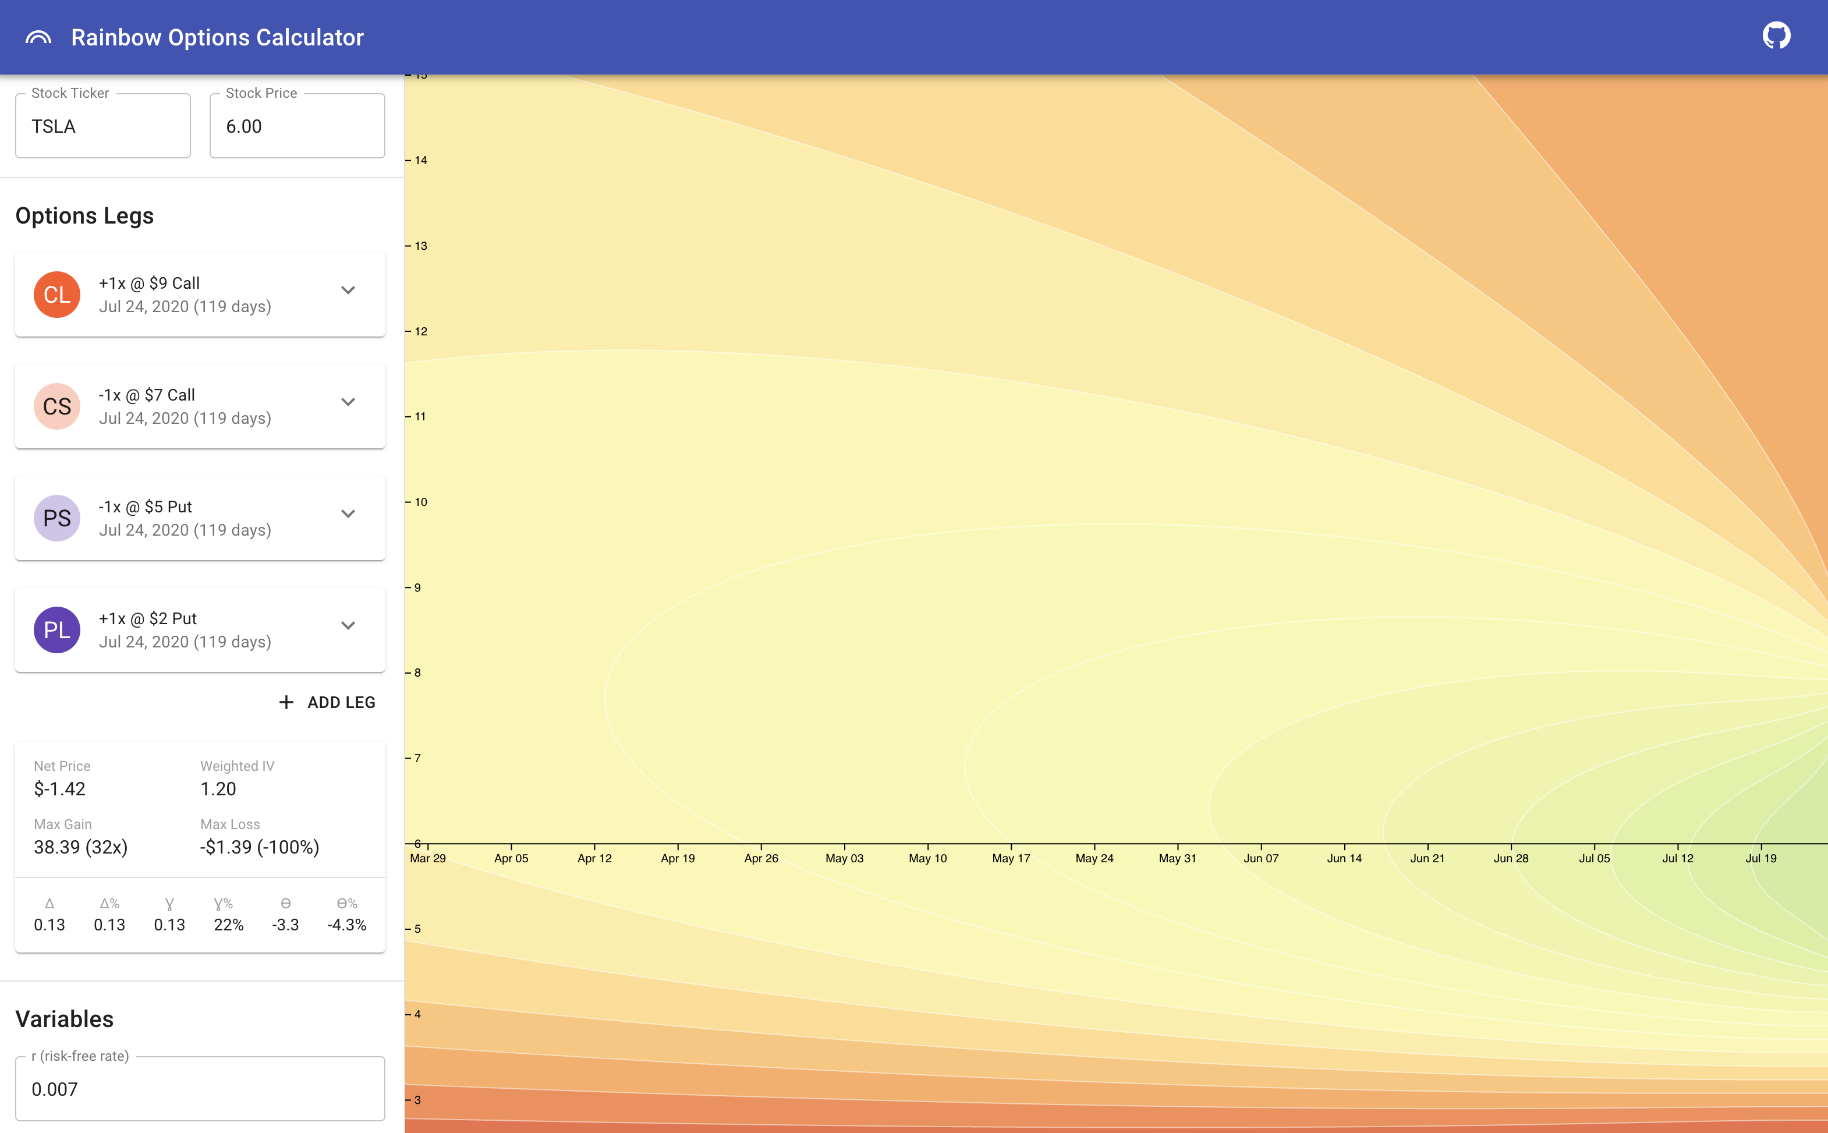Click the CL avatar on the $9 Call leg
This screenshot has height=1133, width=1828.
[x=56, y=294]
